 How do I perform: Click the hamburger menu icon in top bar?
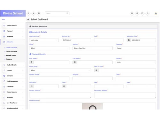[x=28, y=13]
